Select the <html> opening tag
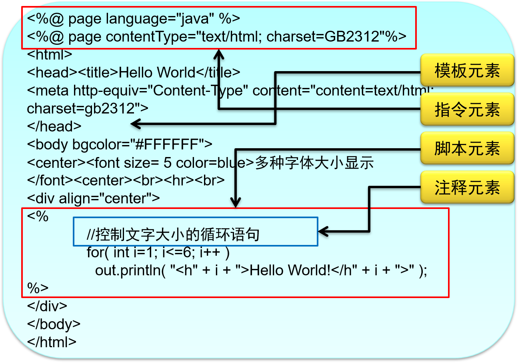518x364 pixels. (x=44, y=54)
